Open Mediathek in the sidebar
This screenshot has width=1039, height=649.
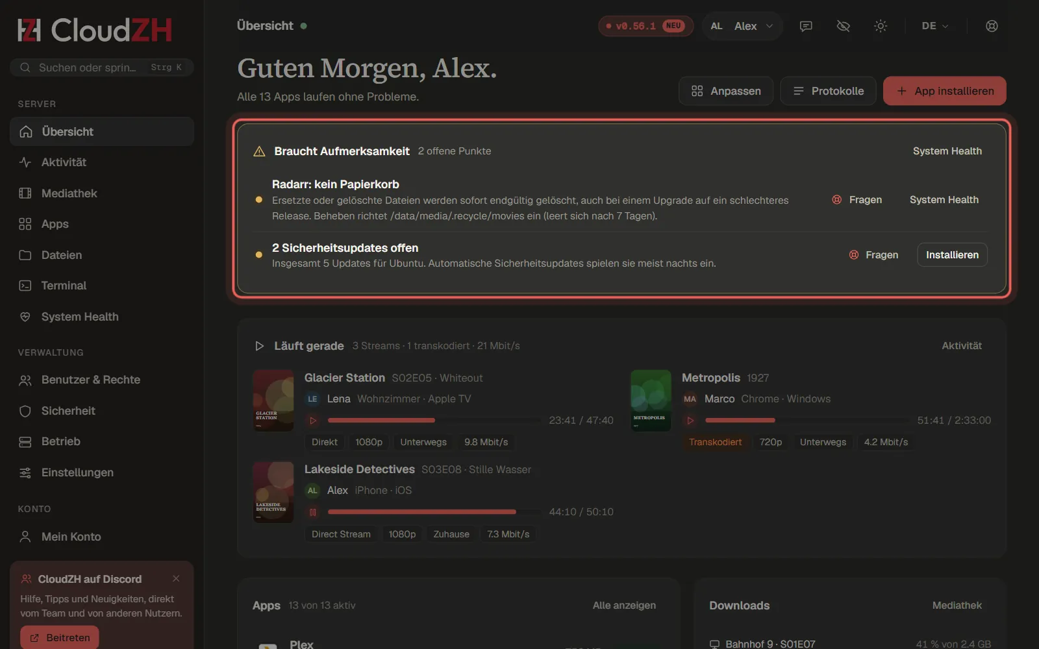point(102,193)
